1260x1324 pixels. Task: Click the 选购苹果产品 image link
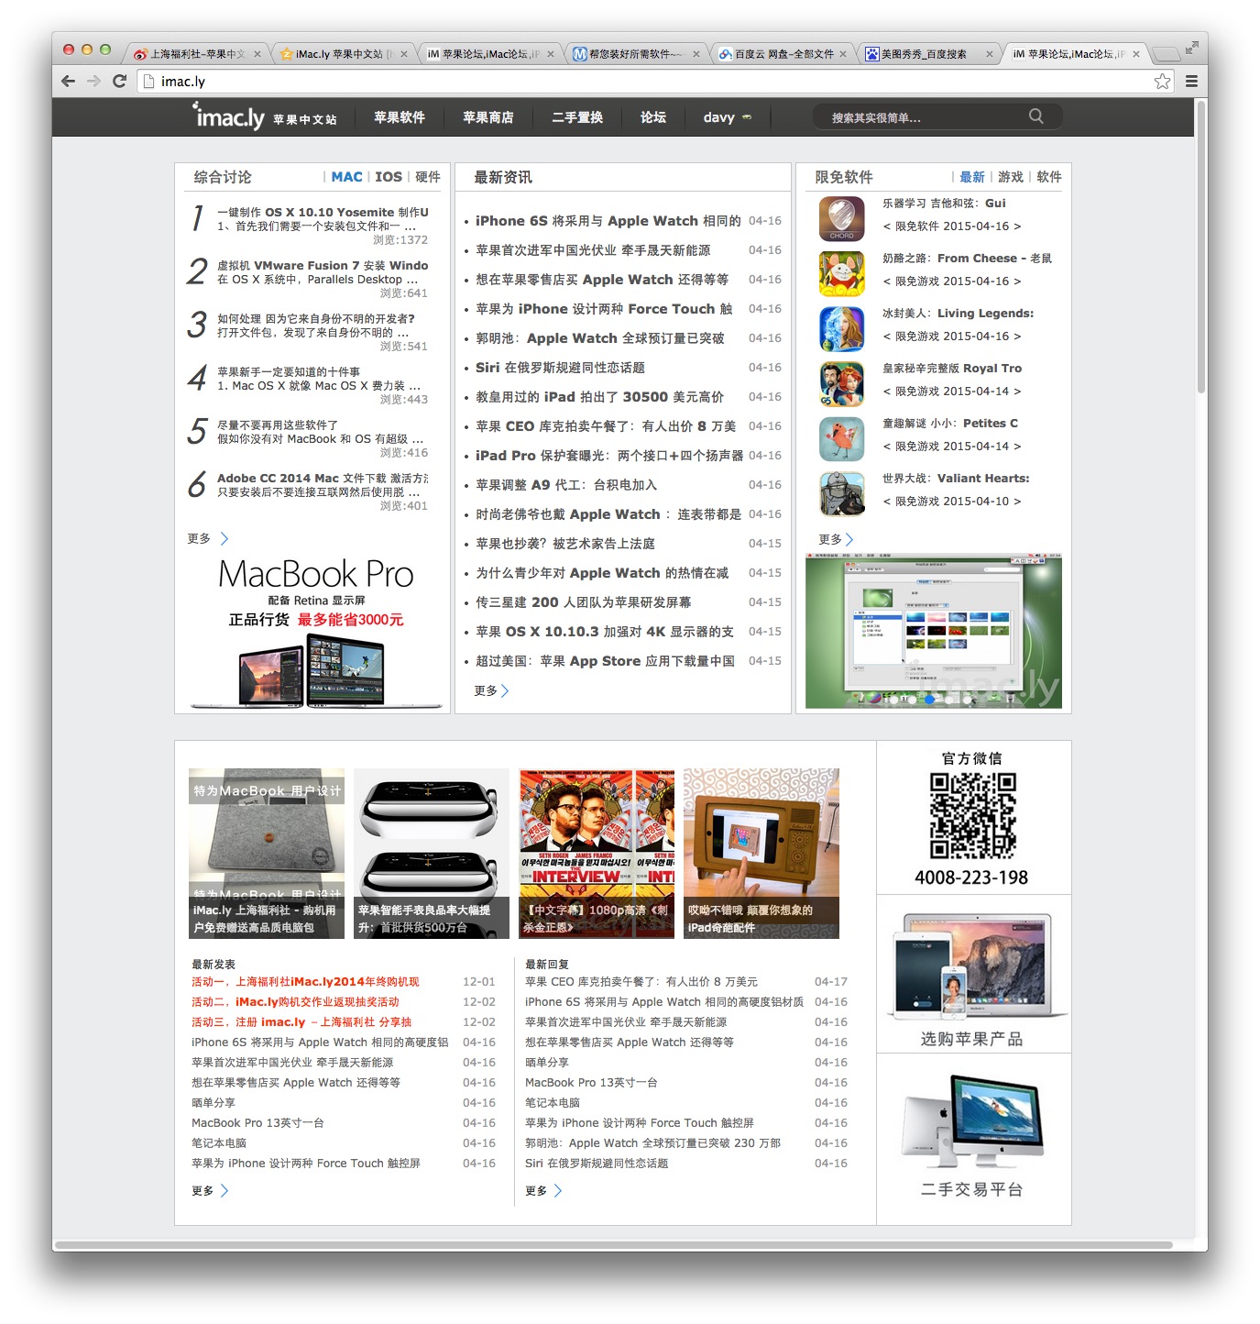point(972,976)
